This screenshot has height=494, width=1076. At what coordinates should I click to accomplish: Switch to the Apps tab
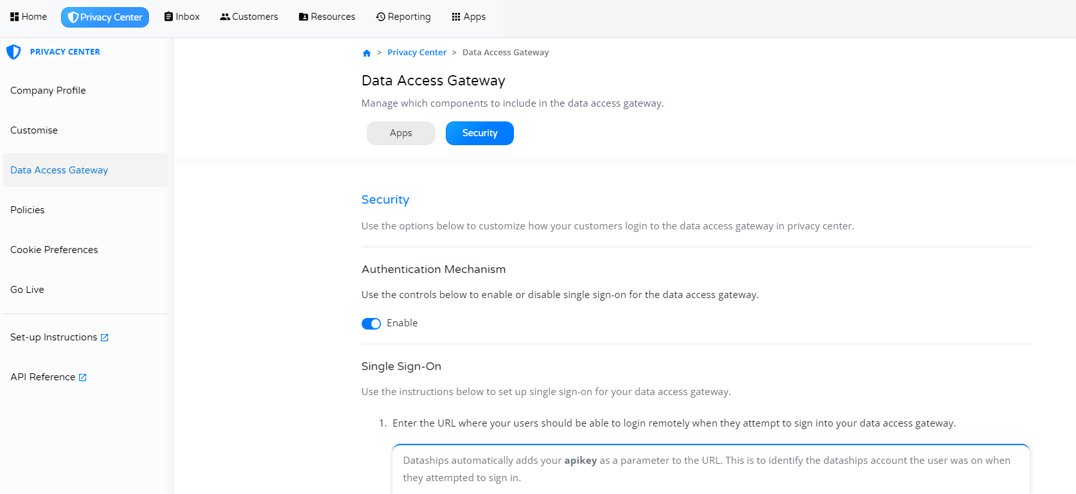coord(401,133)
